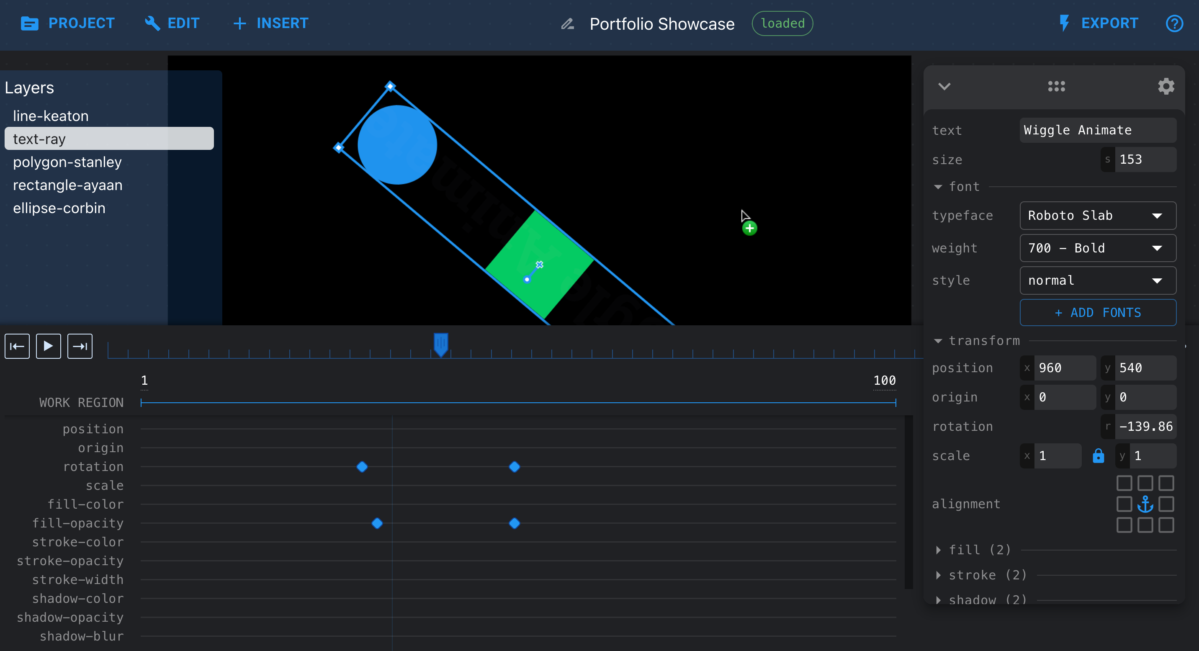Expand the stroke section in properties
The width and height of the screenshot is (1199, 651).
(x=940, y=575)
